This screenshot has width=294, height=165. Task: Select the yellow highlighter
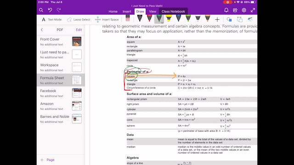coord(169,18)
